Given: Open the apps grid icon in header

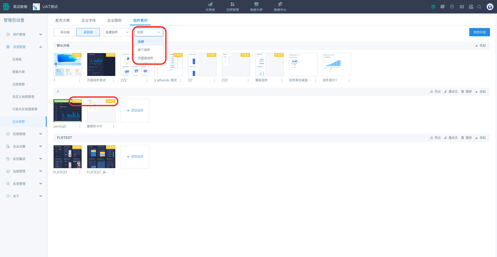Looking at the screenshot, I should 462,7.
